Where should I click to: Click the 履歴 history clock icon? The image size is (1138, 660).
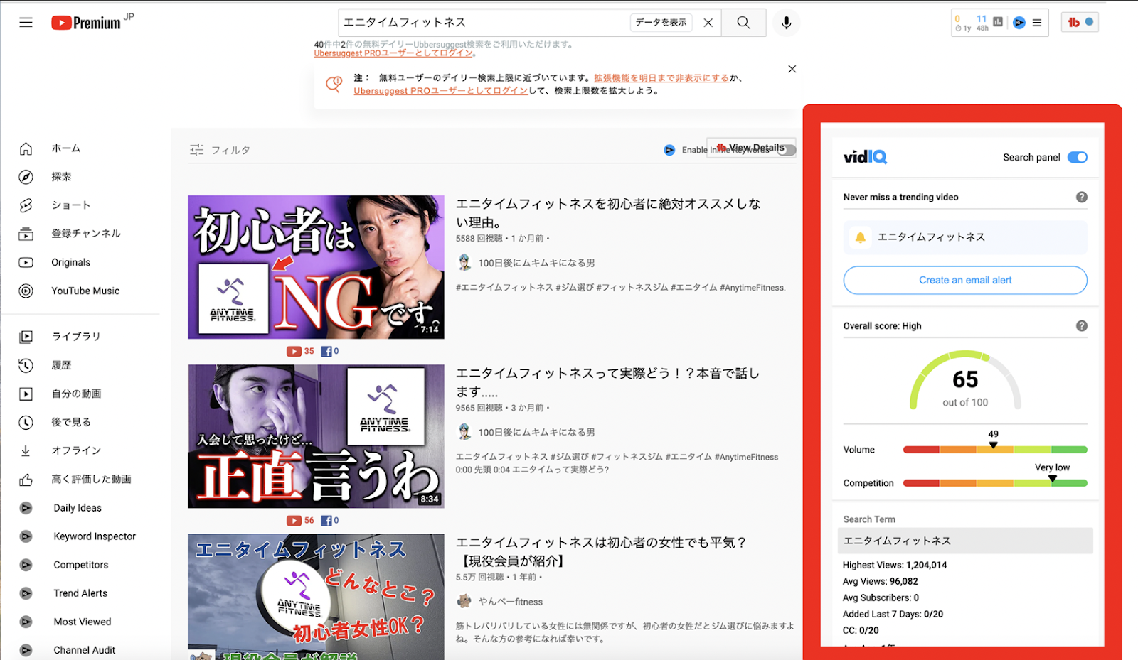coord(26,365)
